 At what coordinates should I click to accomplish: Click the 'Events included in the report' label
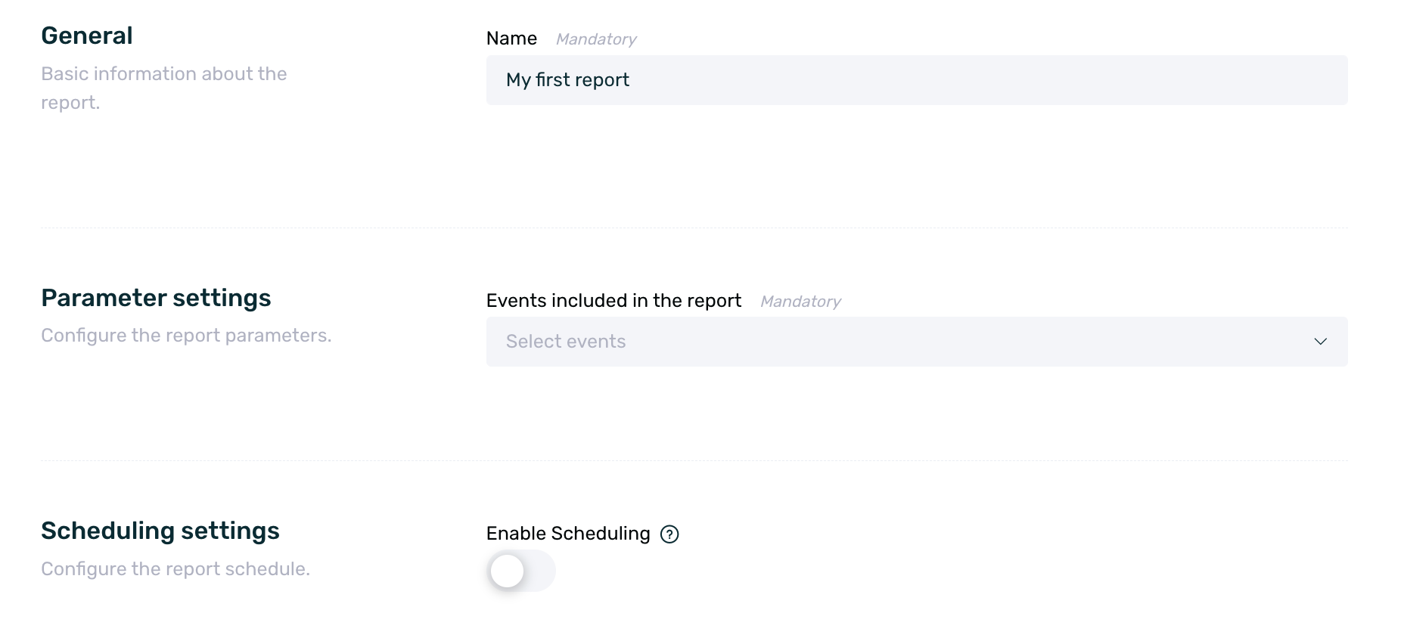tap(613, 301)
